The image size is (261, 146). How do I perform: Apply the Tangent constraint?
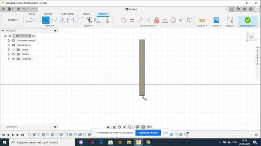[124, 20]
